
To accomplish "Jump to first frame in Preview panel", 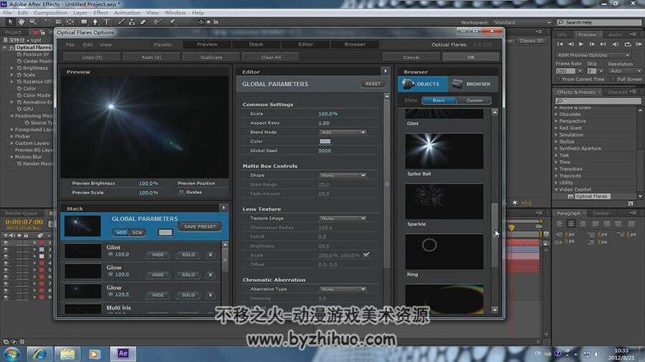I will (560, 44).
